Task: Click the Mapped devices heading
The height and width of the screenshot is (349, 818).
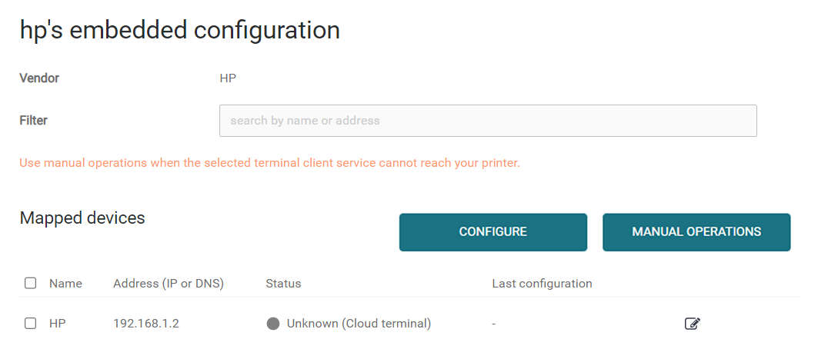Action: [x=82, y=218]
